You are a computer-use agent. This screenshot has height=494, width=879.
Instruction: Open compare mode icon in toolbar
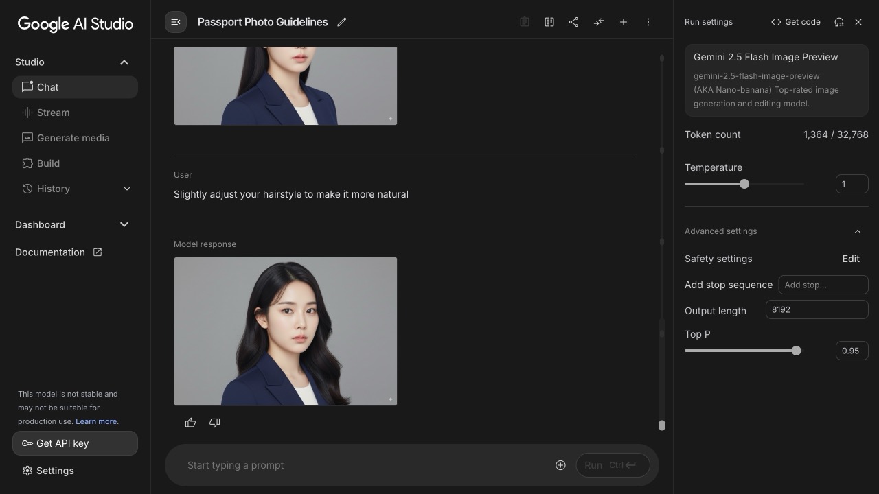click(549, 22)
